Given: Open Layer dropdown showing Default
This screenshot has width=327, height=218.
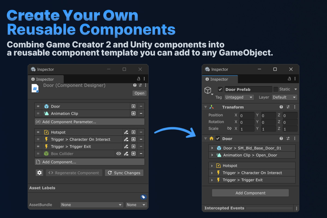Looking at the screenshot, I should pyautogui.click(x=284, y=97).
